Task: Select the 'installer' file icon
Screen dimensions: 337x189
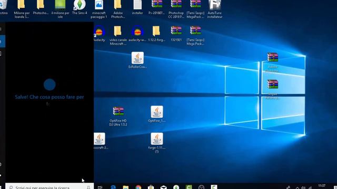Action: pos(137,5)
